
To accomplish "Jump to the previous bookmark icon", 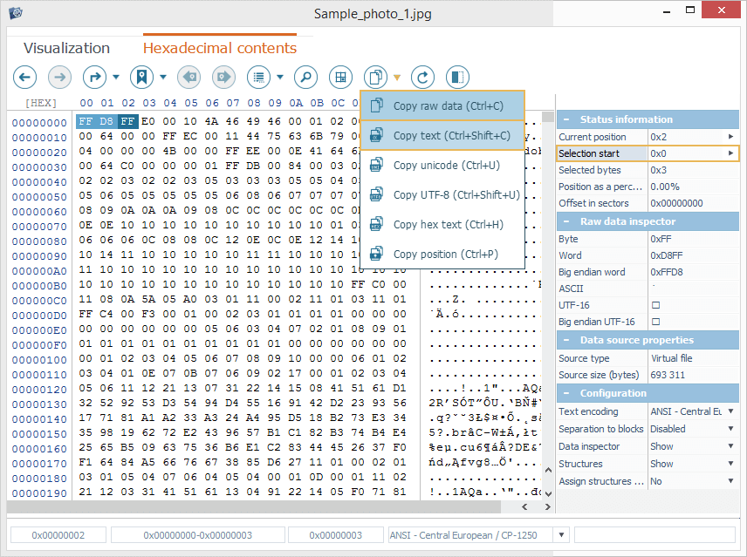I will pyautogui.click(x=188, y=77).
